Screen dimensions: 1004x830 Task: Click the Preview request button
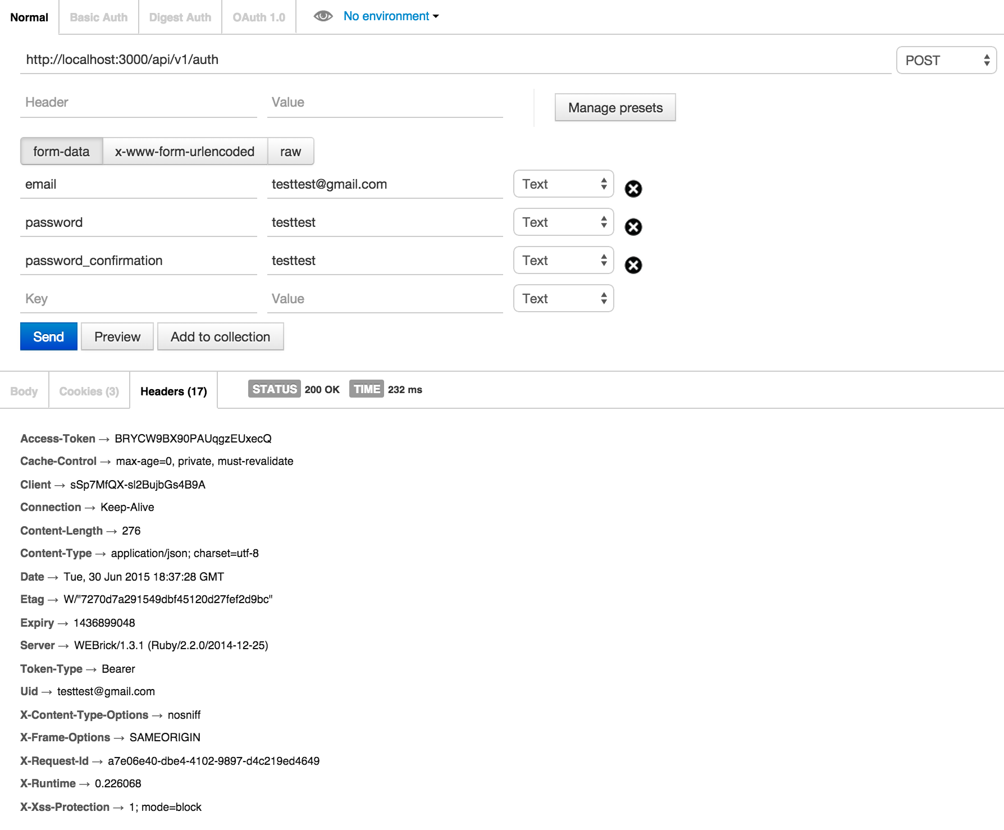[117, 337]
